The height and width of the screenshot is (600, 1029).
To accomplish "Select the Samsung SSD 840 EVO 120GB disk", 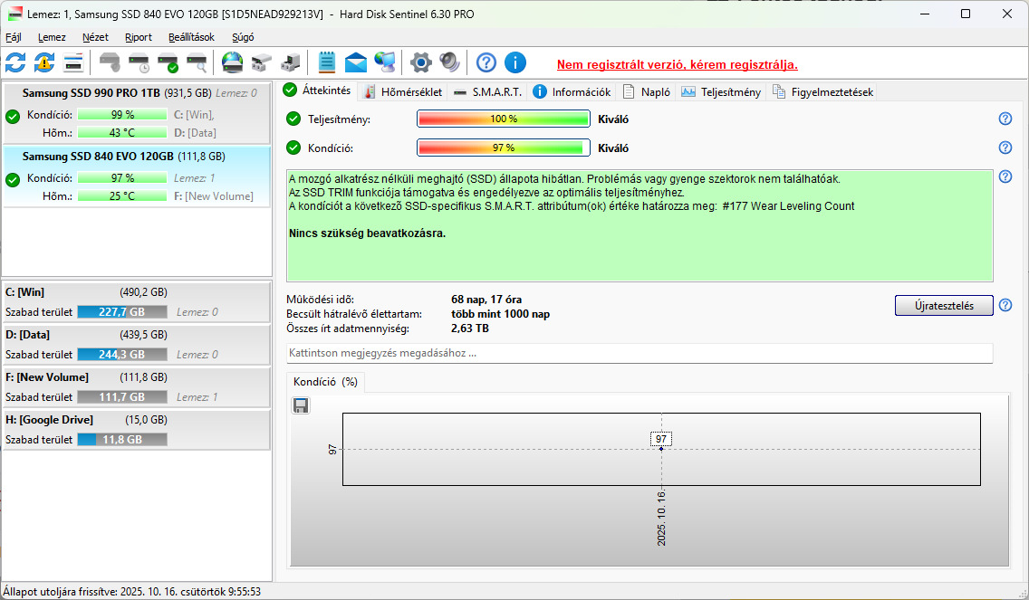I will tap(137, 176).
